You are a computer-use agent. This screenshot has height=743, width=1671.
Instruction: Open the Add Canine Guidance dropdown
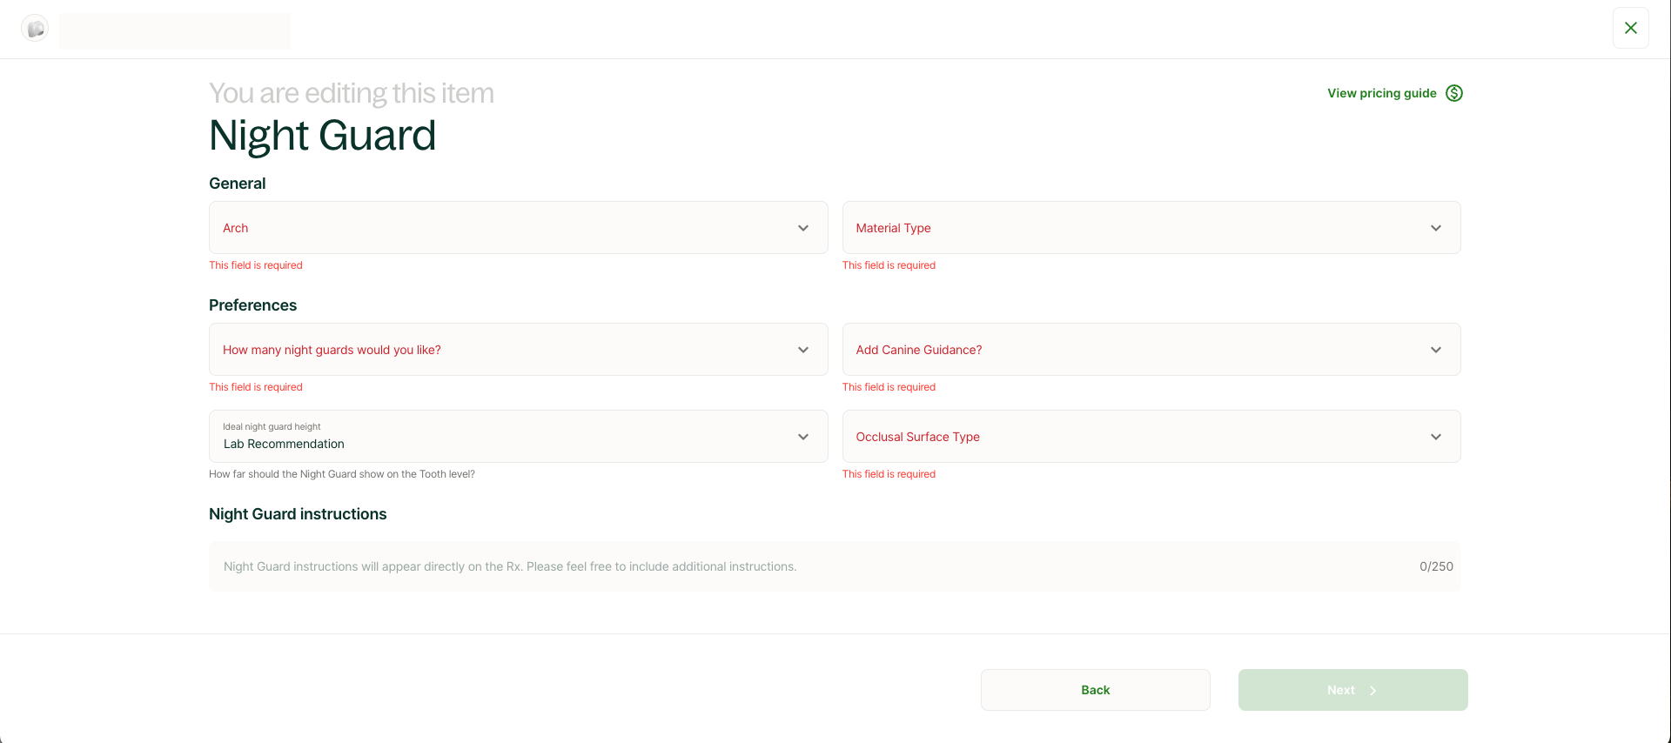[1131, 350]
